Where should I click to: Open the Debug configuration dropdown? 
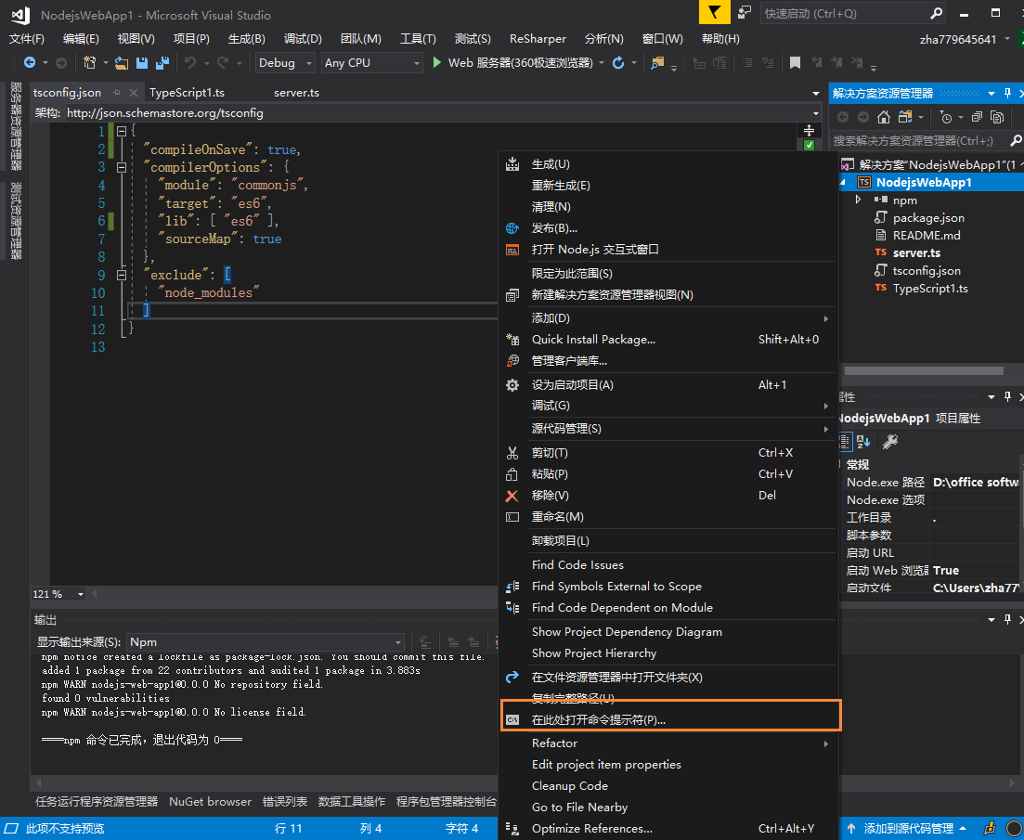tap(285, 63)
